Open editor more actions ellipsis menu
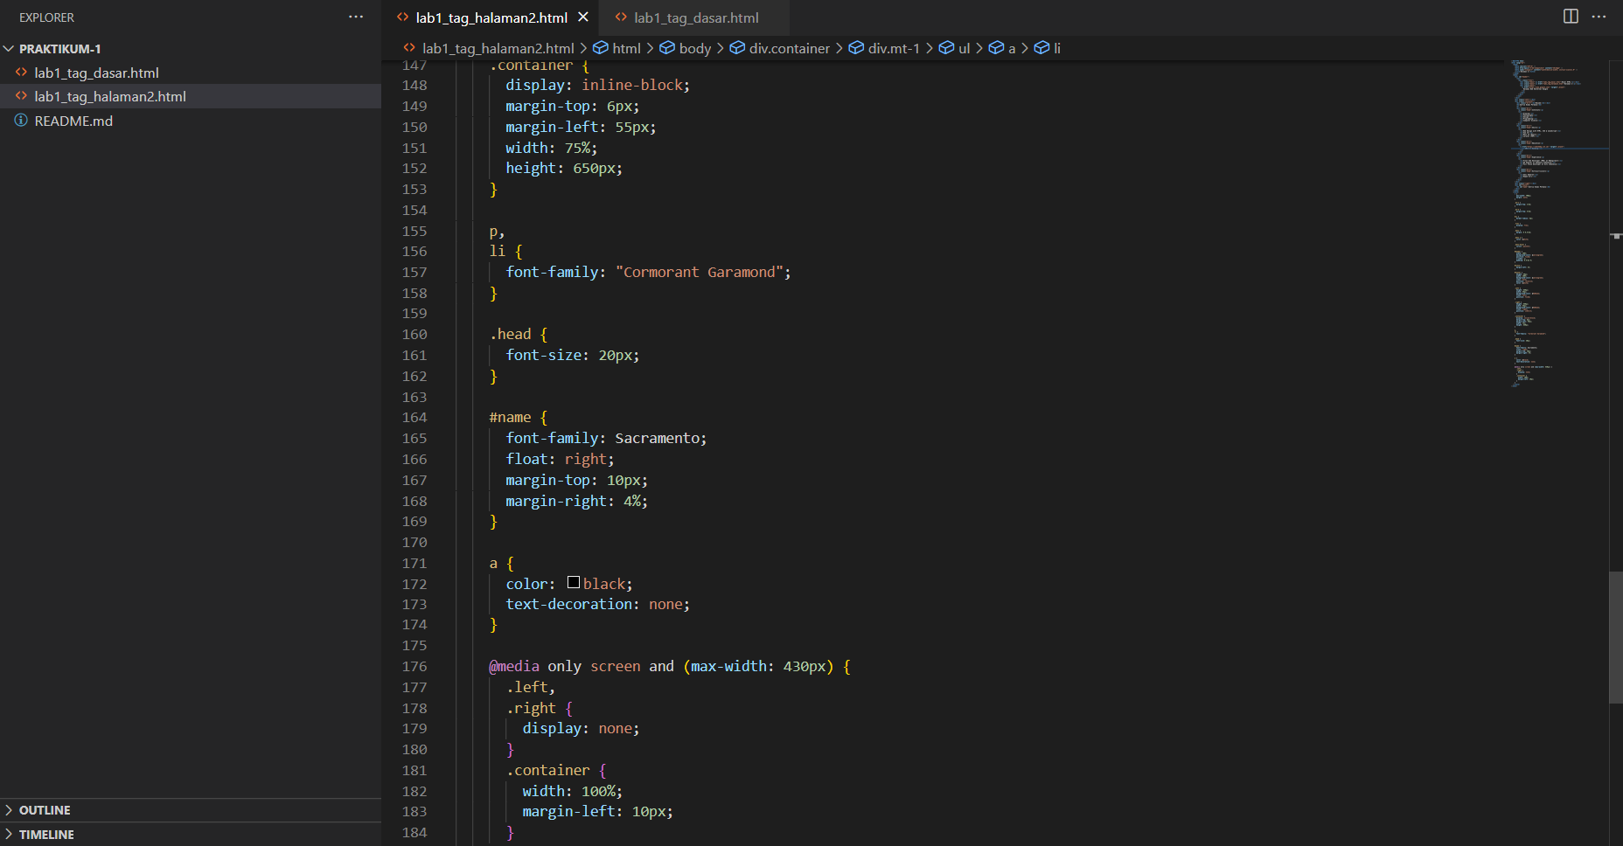The height and width of the screenshot is (846, 1623). tap(1599, 17)
